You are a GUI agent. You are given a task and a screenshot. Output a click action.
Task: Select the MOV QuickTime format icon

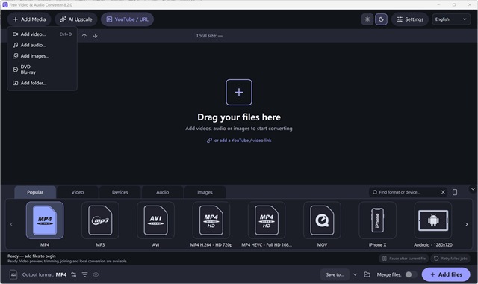pos(322,220)
